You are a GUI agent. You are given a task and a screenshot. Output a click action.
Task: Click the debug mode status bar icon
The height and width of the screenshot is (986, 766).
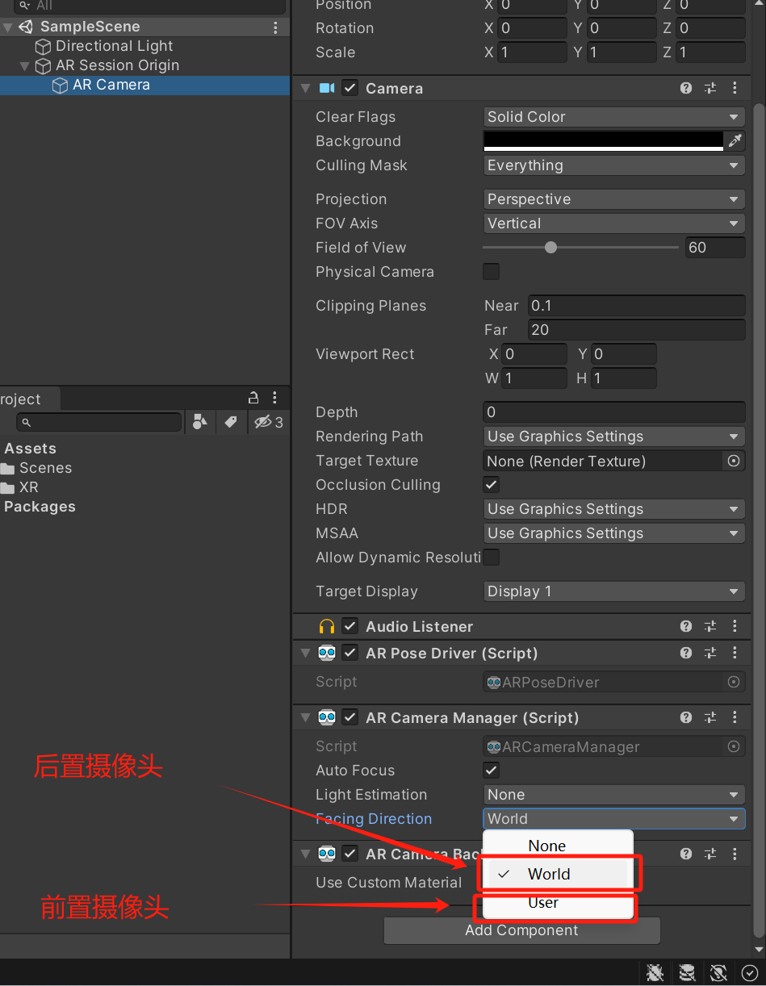click(x=655, y=973)
